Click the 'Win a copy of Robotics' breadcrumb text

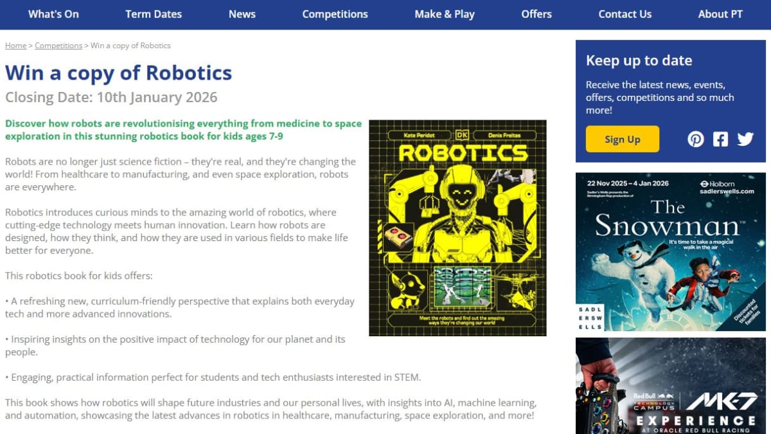pos(130,46)
